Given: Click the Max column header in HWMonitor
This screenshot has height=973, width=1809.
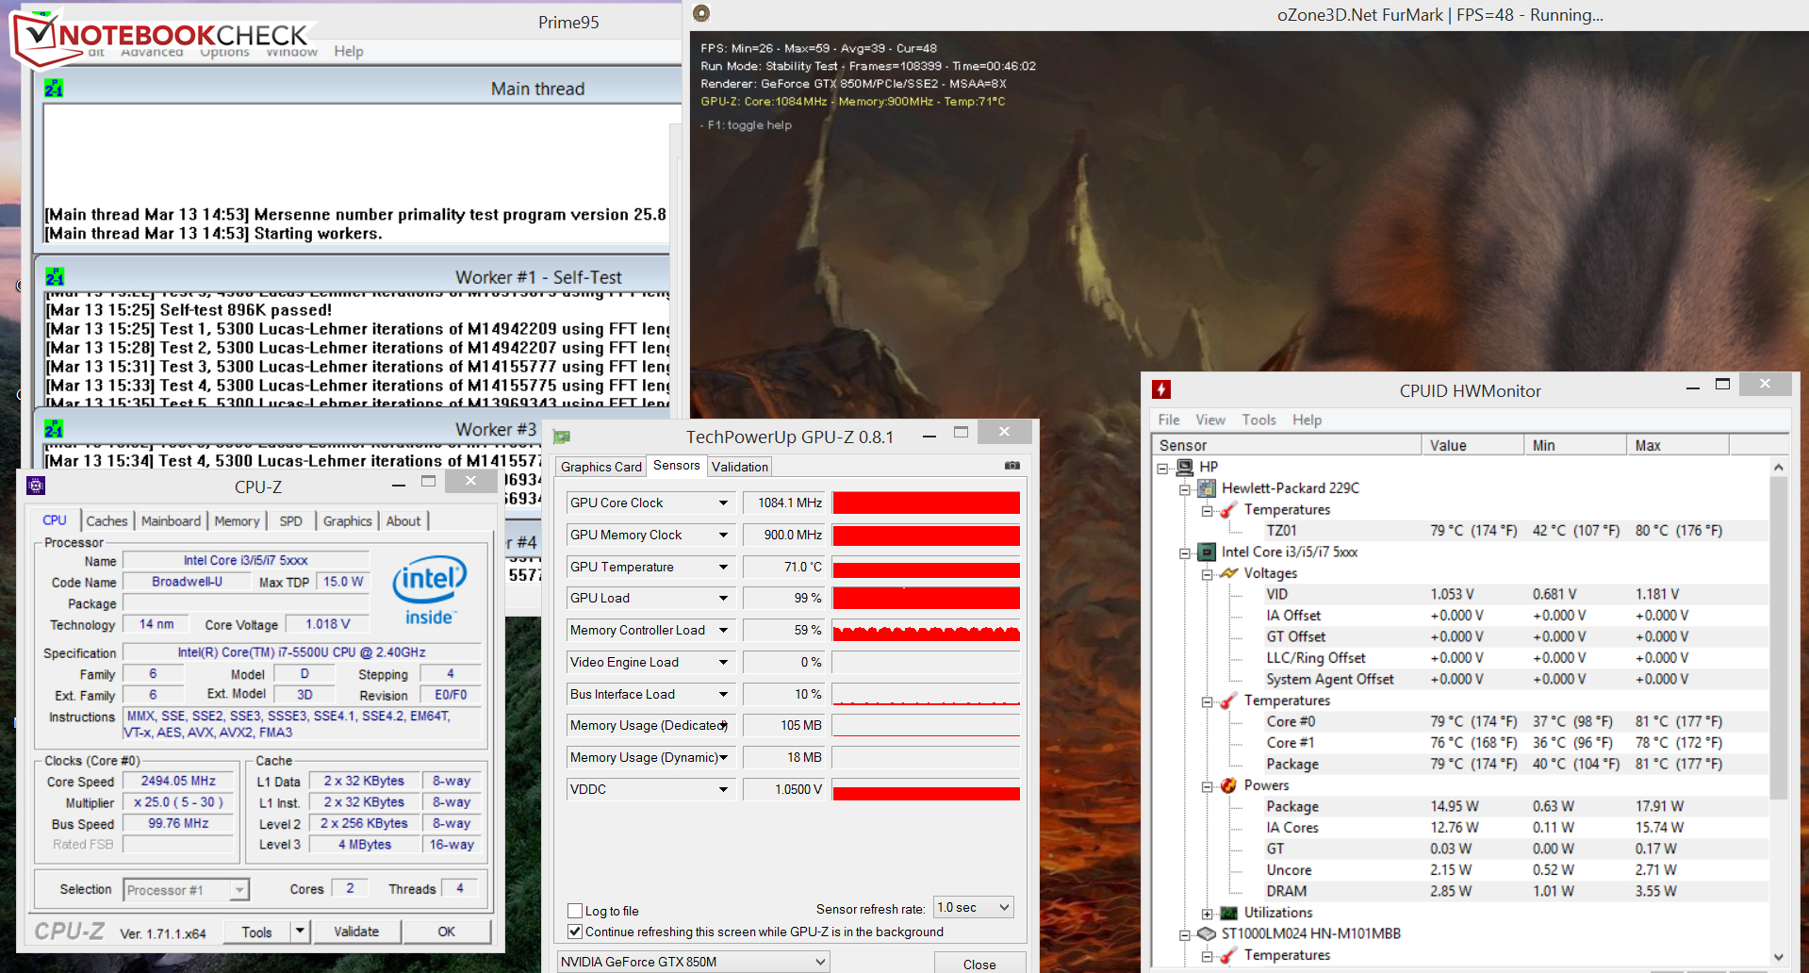Looking at the screenshot, I should [x=1677, y=445].
